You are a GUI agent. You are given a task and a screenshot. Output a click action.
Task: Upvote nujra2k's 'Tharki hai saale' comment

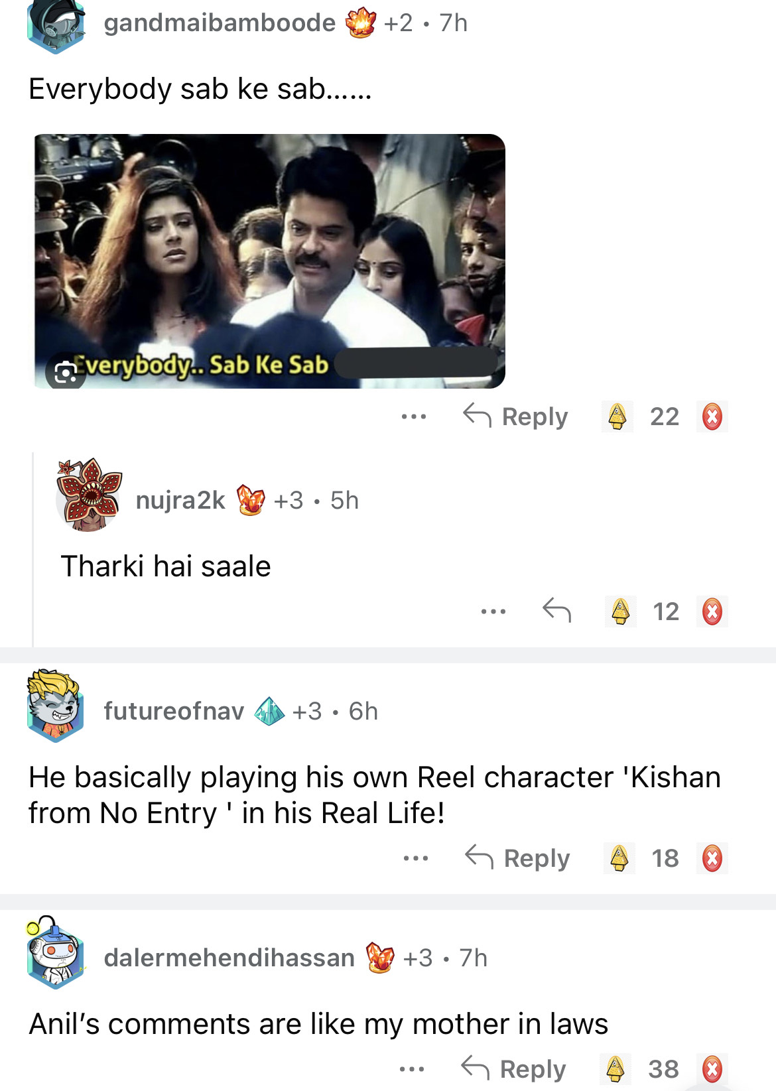pyautogui.click(x=620, y=611)
